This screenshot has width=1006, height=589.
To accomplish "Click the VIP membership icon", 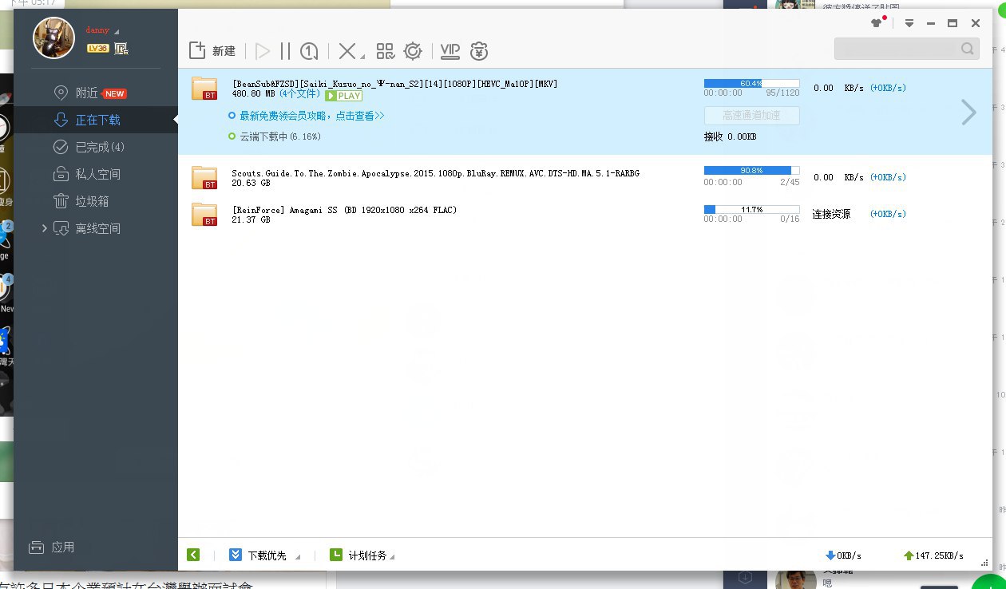I will coord(450,51).
